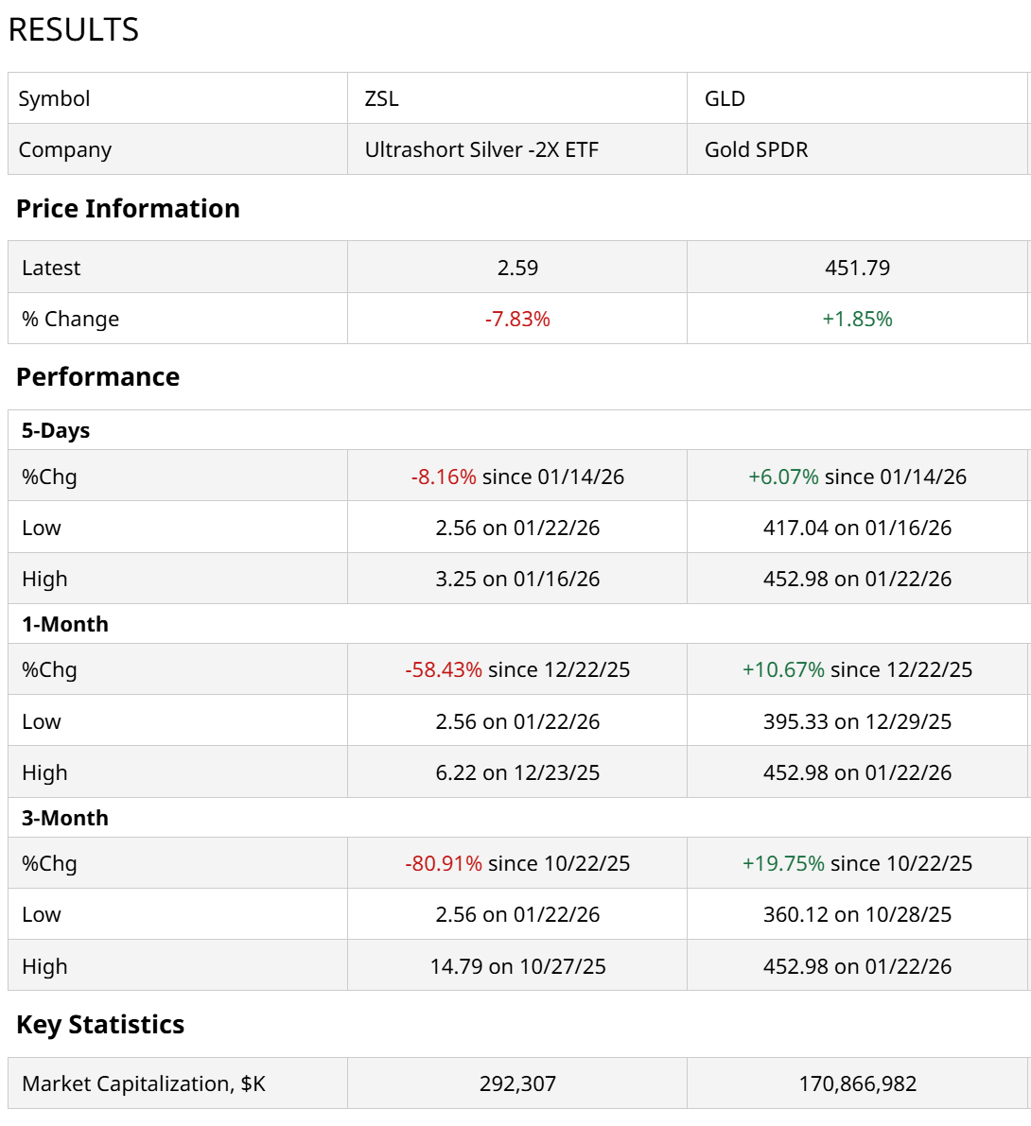Click the ZSL latest price 2.59

[517, 268]
